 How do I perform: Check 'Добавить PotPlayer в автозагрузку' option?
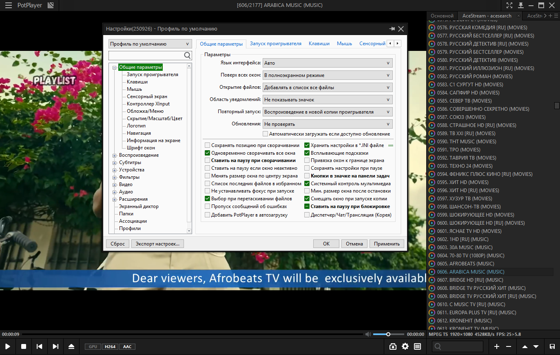[x=208, y=215]
